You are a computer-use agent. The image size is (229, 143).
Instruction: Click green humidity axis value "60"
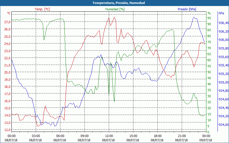click(x=209, y=60)
